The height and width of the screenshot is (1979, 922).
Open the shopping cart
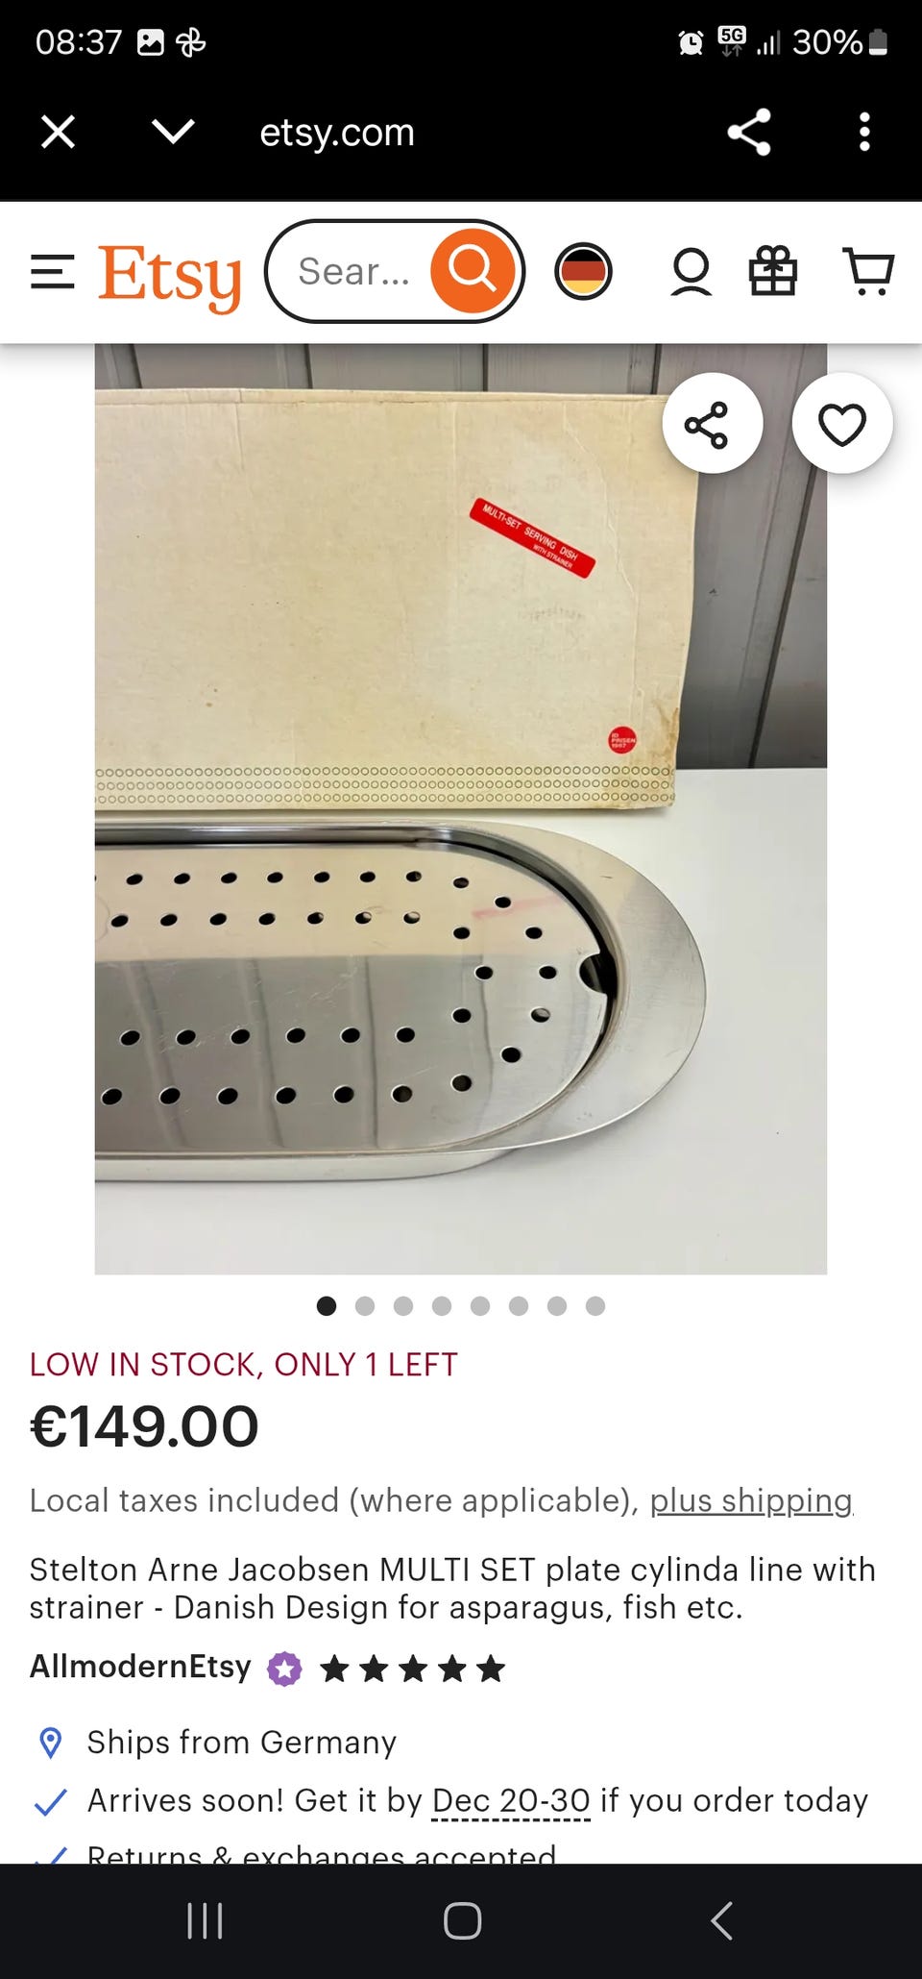coord(868,271)
